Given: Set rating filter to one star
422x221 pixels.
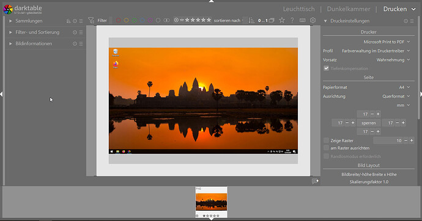Looking at the screenshot, I should point(187,20).
